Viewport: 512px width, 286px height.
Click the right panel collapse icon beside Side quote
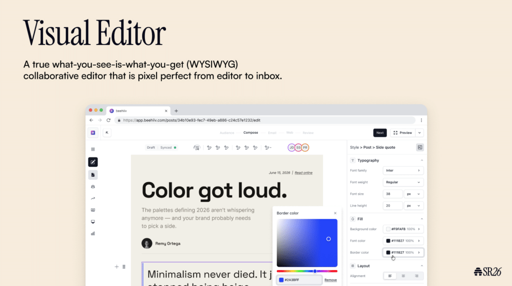tap(420, 147)
